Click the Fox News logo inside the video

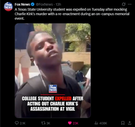pos(53,89)
